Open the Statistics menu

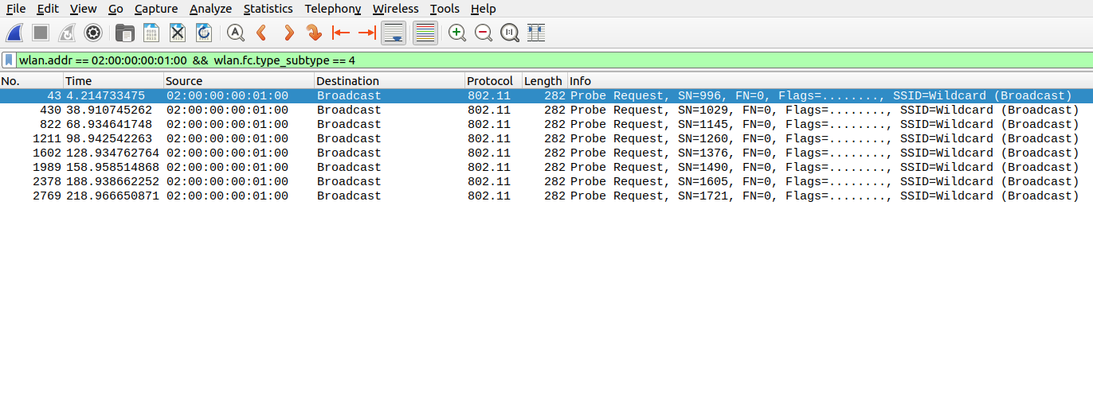[x=268, y=9]
